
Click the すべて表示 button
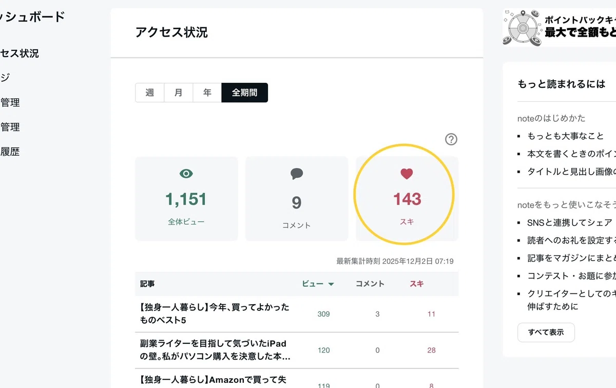tap(546, 332)
